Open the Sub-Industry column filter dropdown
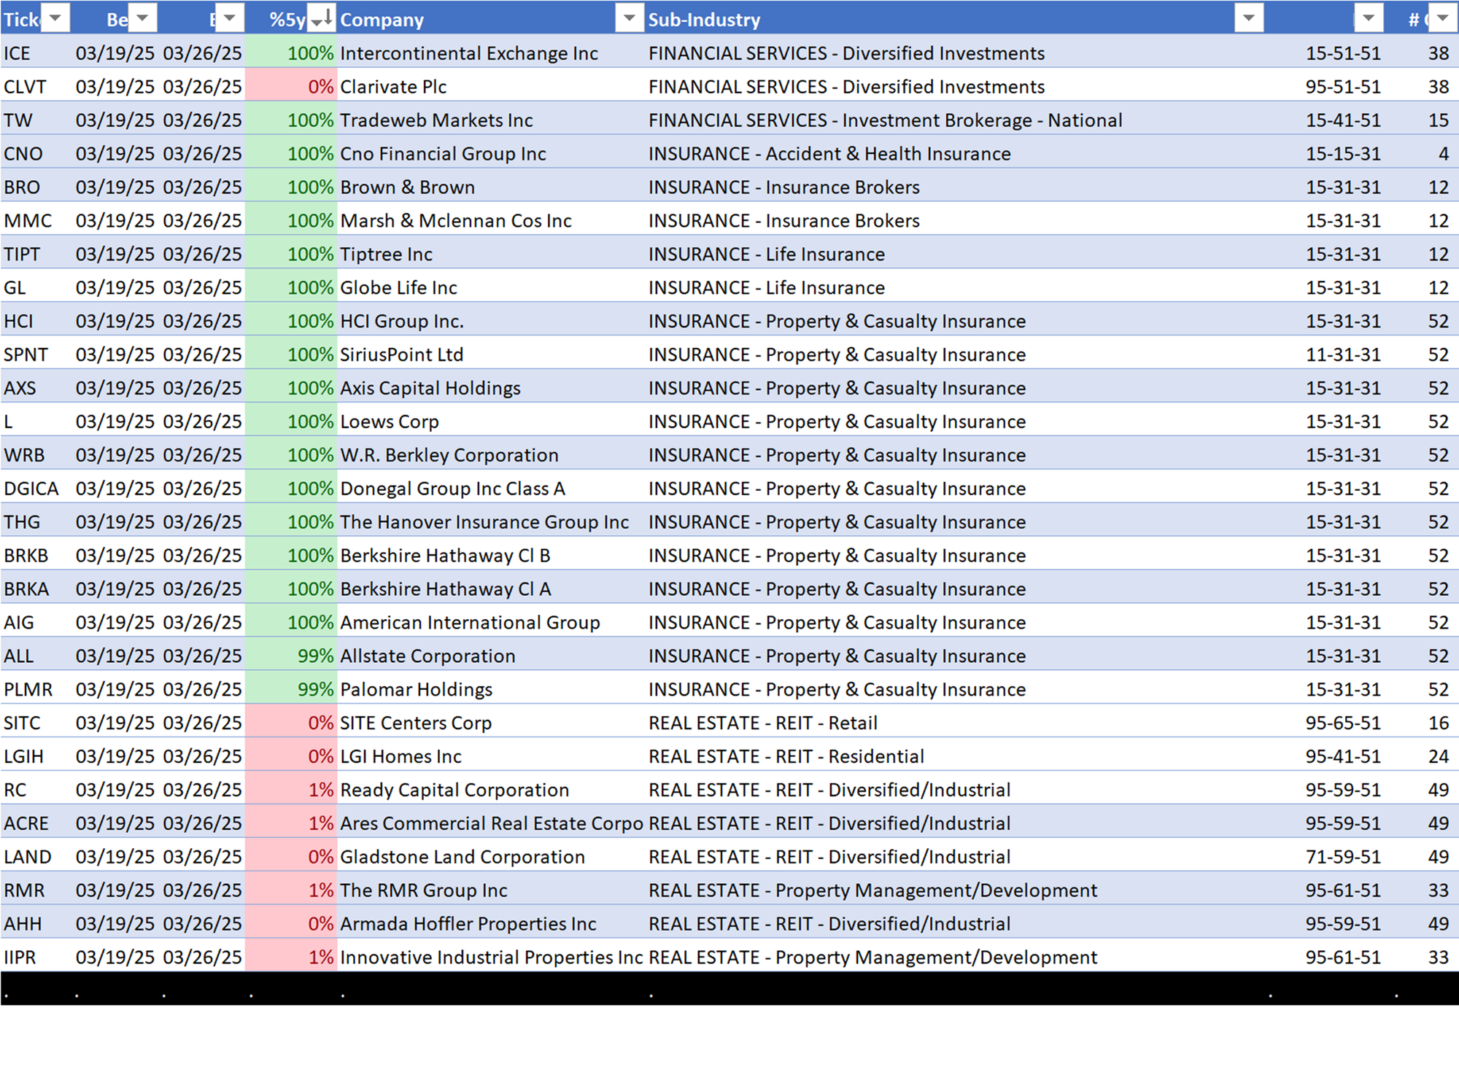 pos(1248,18)
